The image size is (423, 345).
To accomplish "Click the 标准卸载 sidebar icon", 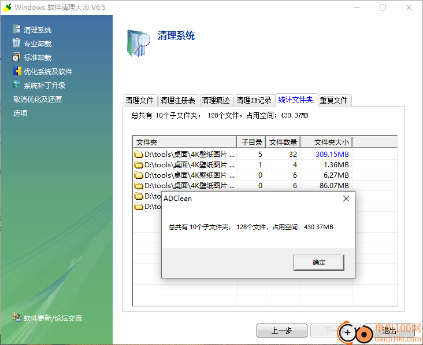I will tap(16, 57).
